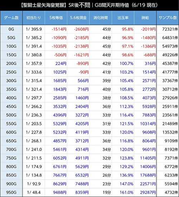
Task: Select the 300G row label
Action: click(11, 81)
